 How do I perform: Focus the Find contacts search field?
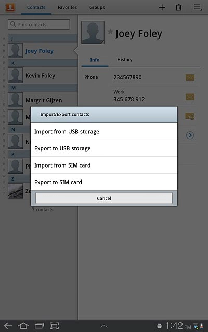pyautogui.click(x=39, y=24)
